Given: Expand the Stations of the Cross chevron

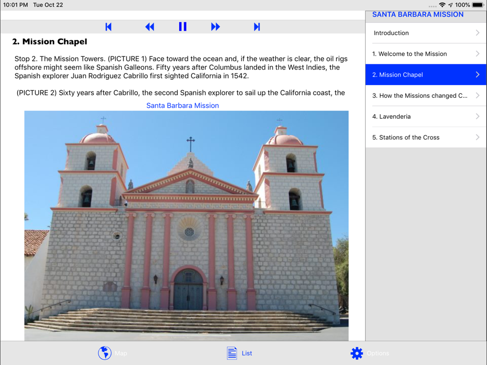Looking at the screenshot, I should [478, 137].
